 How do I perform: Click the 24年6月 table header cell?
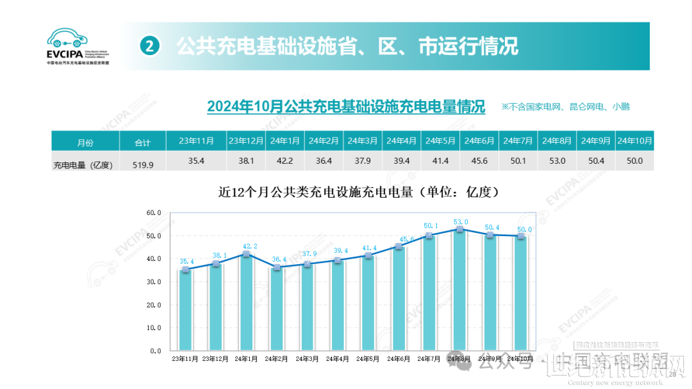(x=479, y=141)
